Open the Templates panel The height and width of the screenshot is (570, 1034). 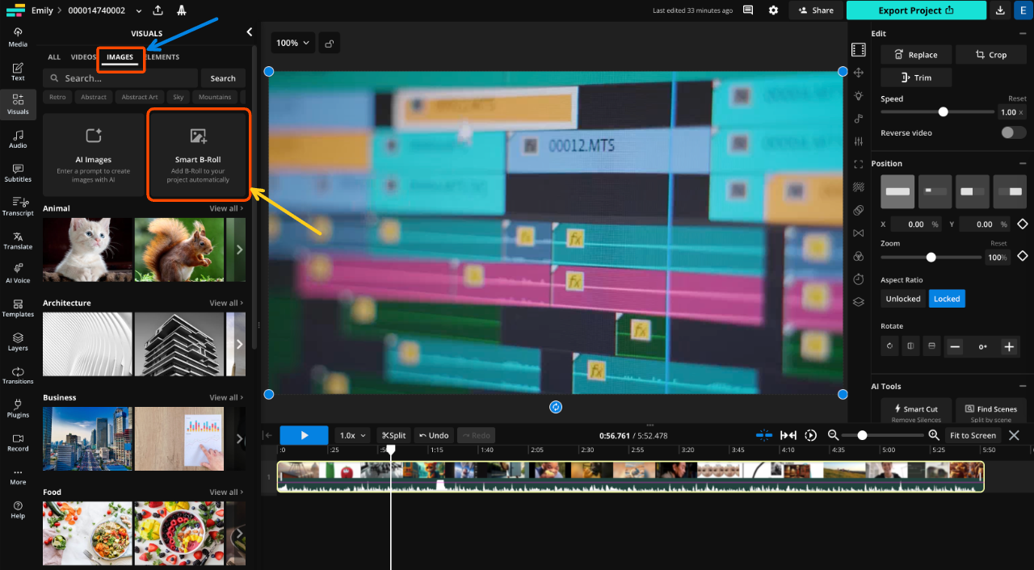coord(17,308)
